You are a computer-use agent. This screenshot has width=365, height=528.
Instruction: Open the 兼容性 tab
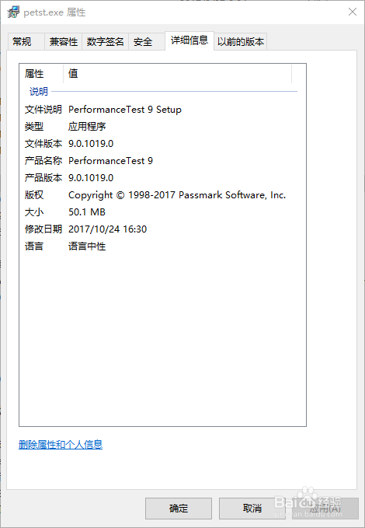point(64,42)
